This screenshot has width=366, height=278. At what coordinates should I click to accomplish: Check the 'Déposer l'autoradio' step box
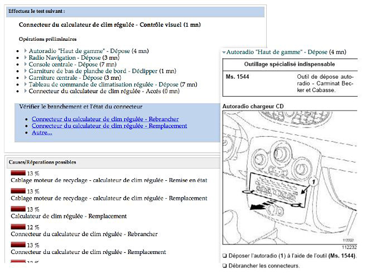(x=224, y=256)
